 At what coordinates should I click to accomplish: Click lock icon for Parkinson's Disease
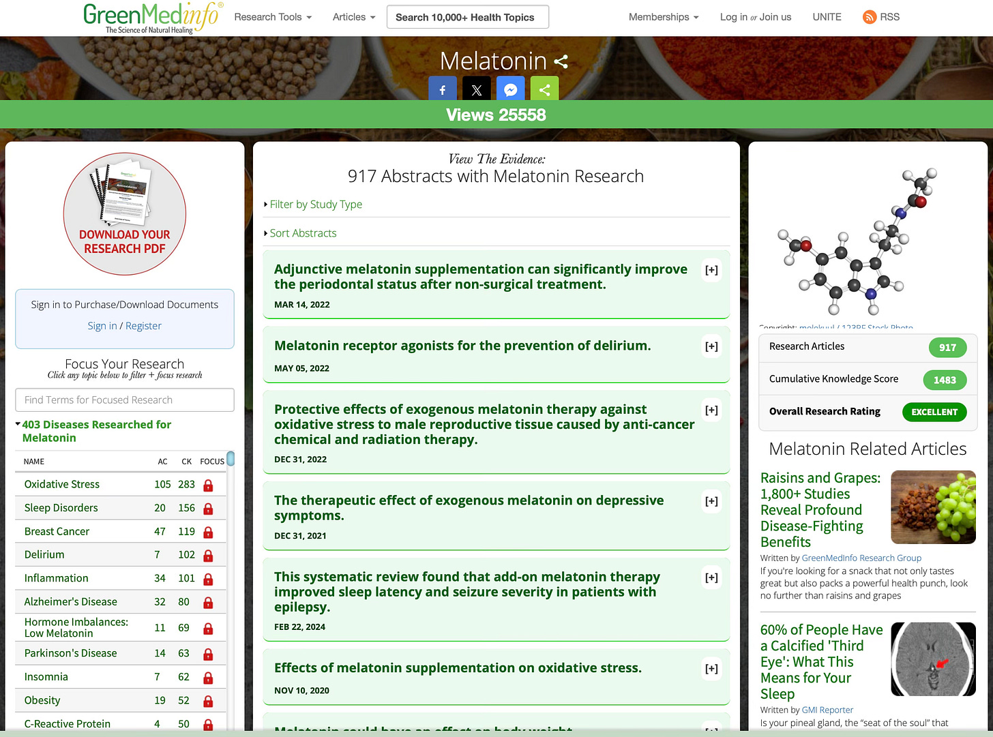208,655
